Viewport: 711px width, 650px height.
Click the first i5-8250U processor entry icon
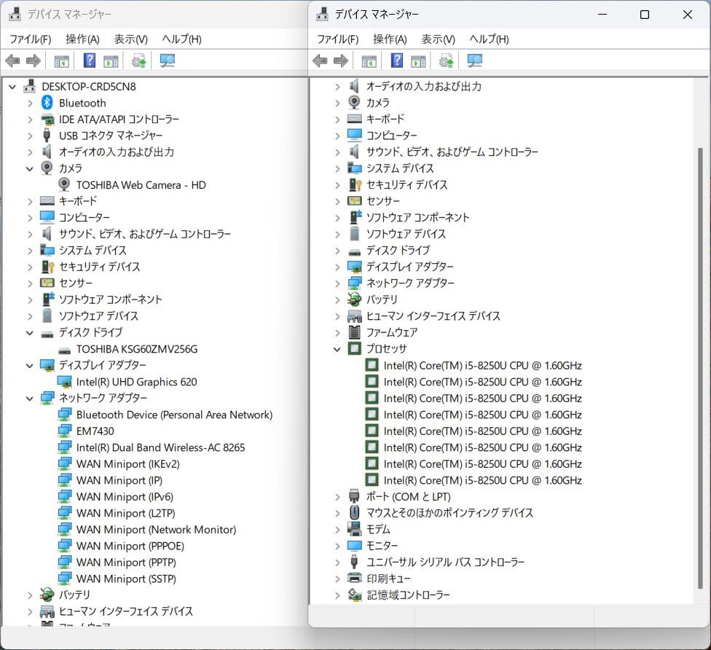[x=372, y=365]
